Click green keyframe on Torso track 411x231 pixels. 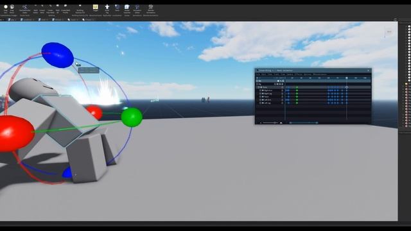pyautogui.click(x=297, y=87)
